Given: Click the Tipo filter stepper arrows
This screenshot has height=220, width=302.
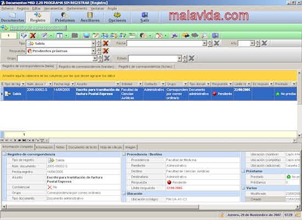Looking at the screenshot, I should 99,43.
